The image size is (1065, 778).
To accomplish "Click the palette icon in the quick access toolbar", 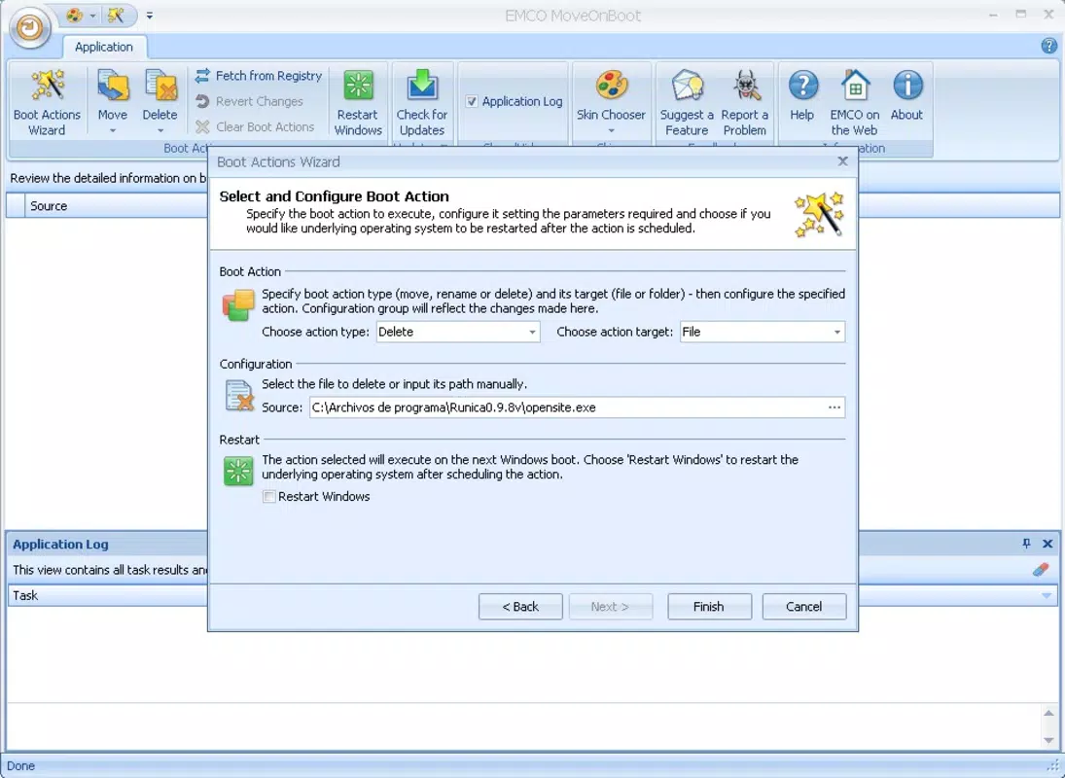I will 74,15.
